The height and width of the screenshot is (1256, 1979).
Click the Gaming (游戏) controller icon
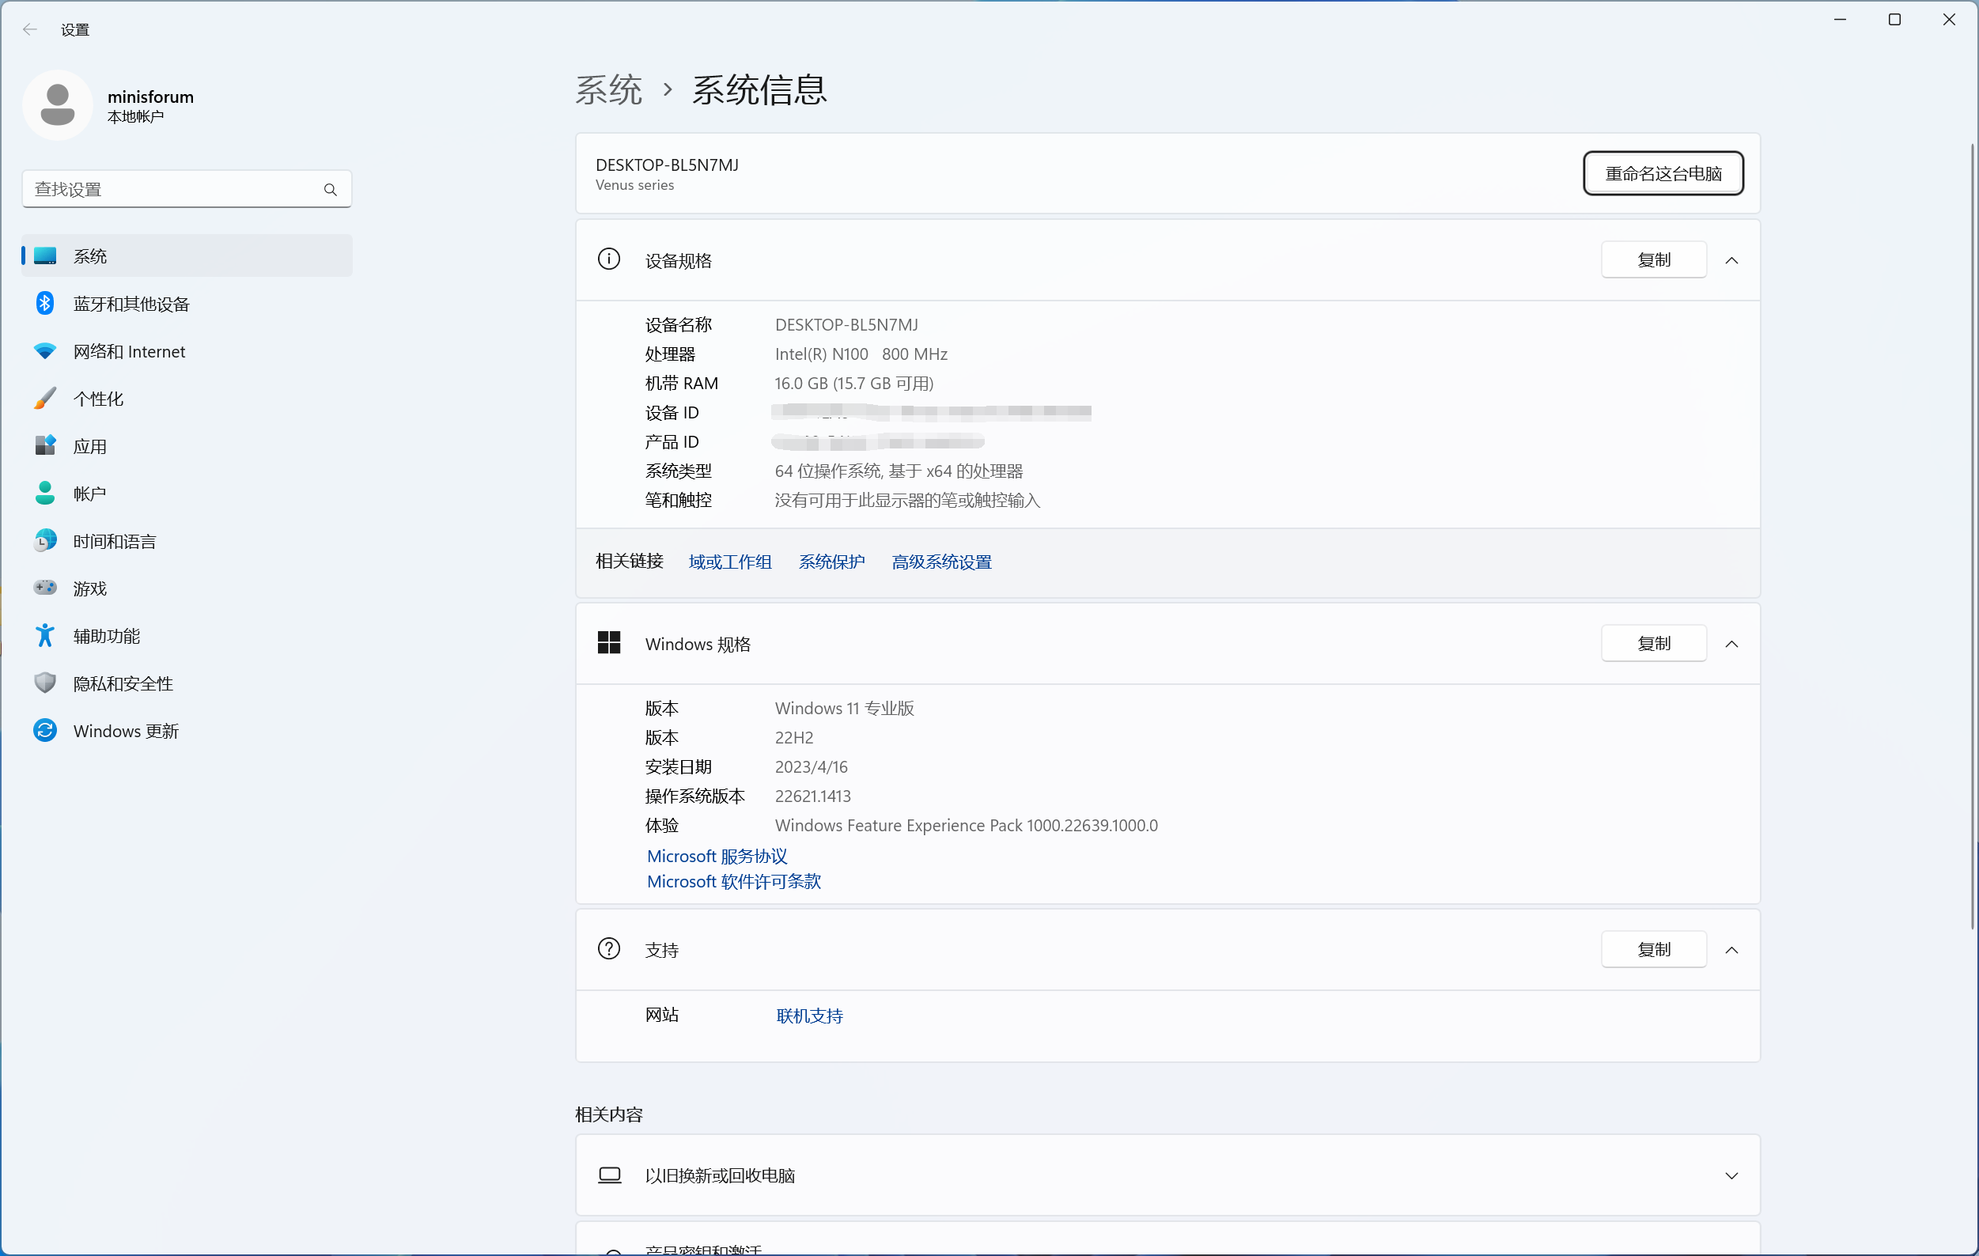point(45,588)
